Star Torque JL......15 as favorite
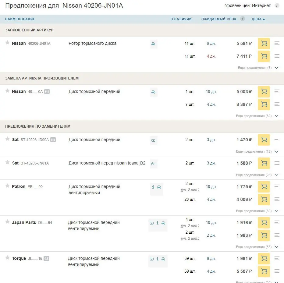 click(x=7, y=257)
